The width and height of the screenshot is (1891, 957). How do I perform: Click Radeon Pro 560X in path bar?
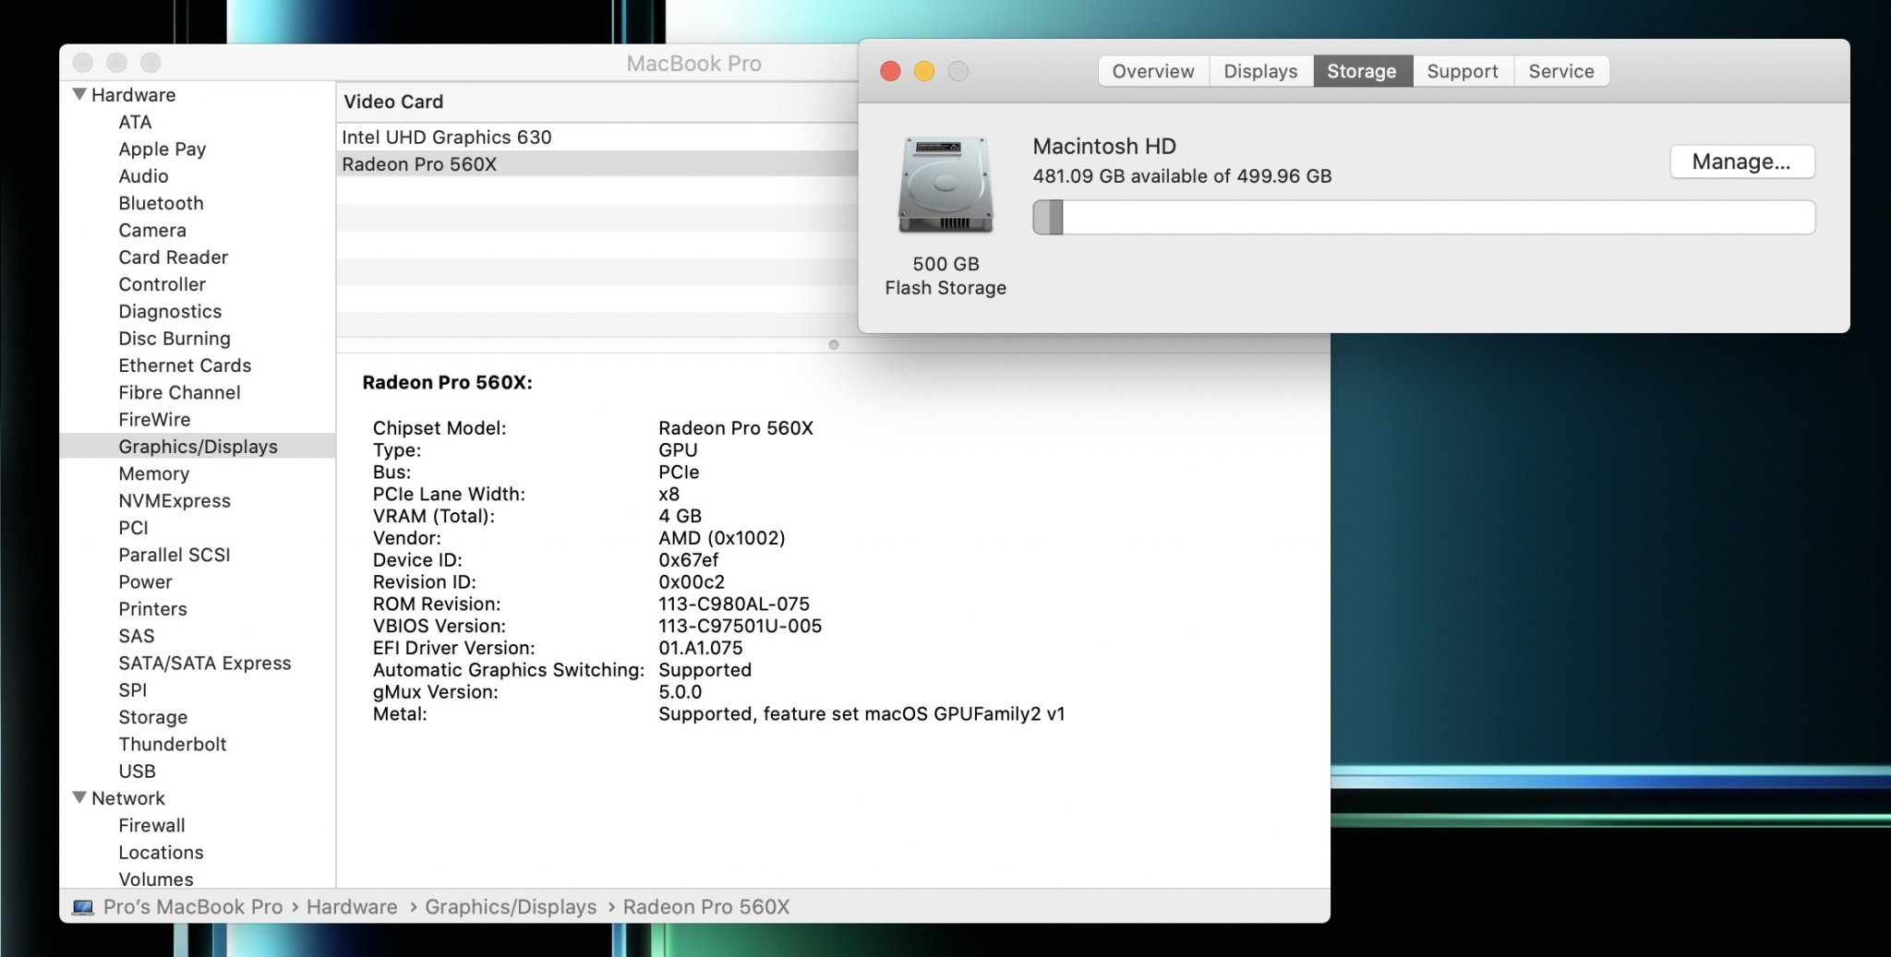click(x=706, y=907)
